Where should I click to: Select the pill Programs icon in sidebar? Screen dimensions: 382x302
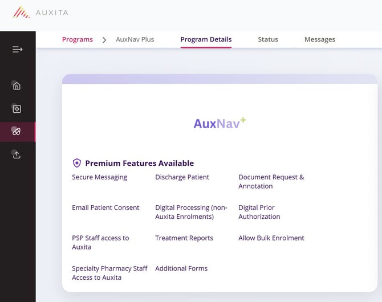coord(17,132)
